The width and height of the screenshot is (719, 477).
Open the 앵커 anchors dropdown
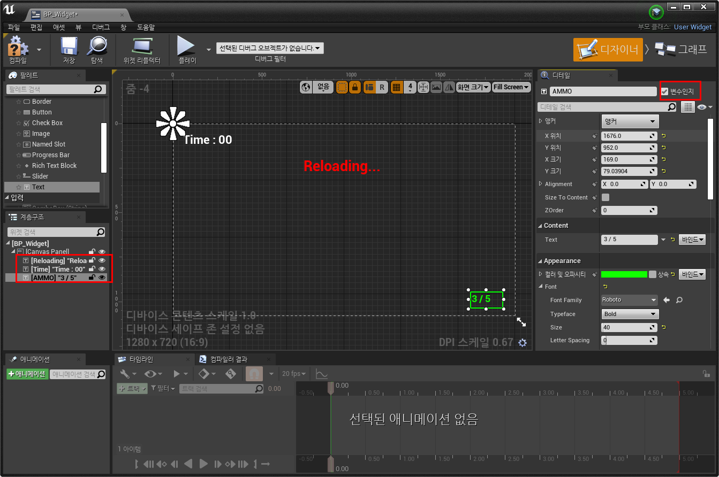(x=630, y=121)
